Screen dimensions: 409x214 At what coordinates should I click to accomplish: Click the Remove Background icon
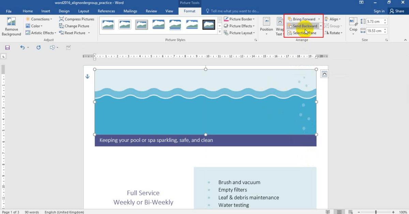point(11,22)
